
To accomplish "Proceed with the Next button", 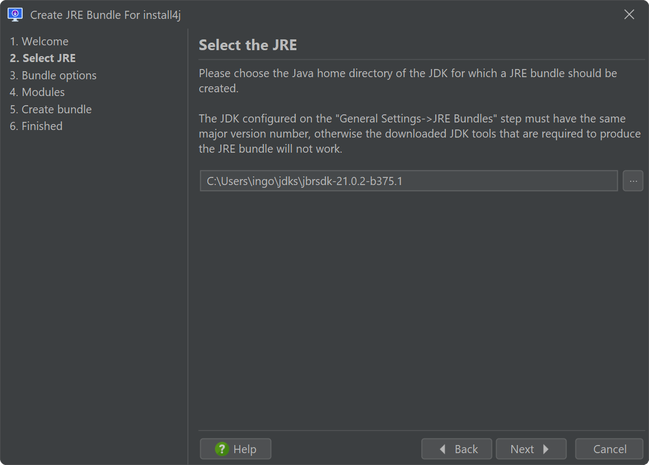I will 531,449.
